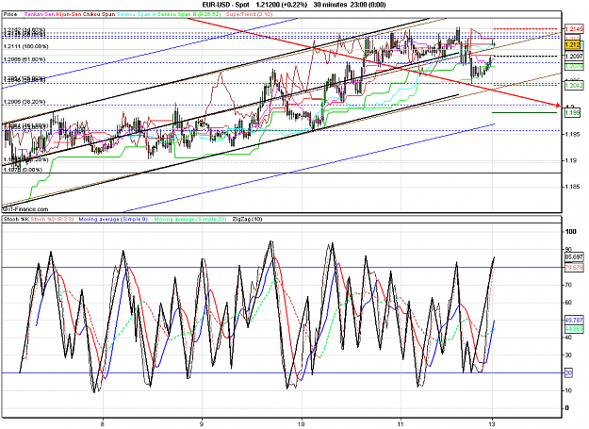Click the 1.2097 price tag
Image resolution: width=589 pixels, height=429 pixels.
[x=574, y=57]
